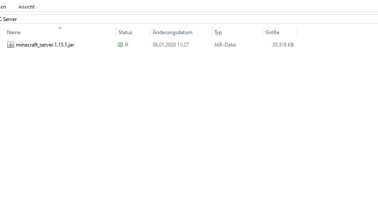Sort files by Änderungsdatum column header
This screenshot has width=378, height=199.
pos(172,32)
